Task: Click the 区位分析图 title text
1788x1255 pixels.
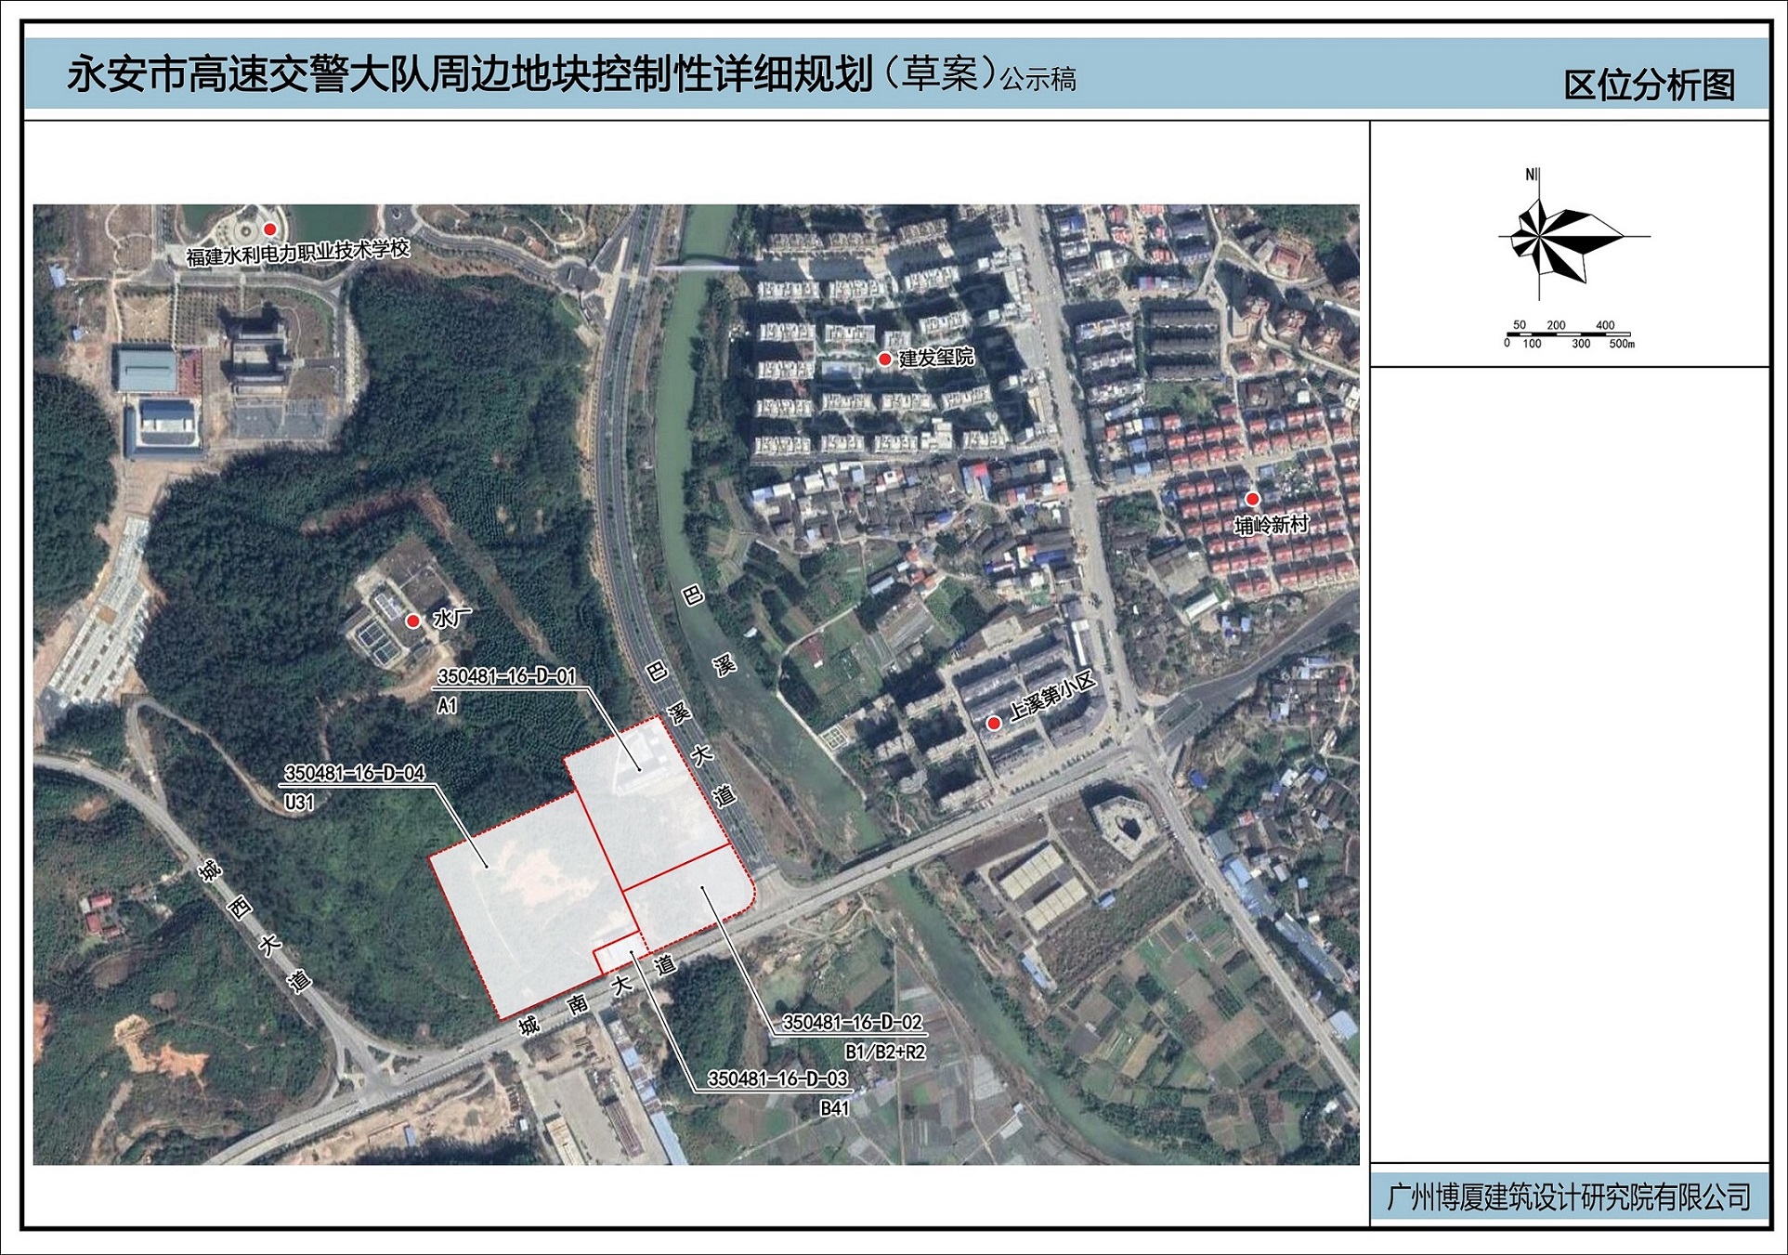Action: tap(1649, 85)
